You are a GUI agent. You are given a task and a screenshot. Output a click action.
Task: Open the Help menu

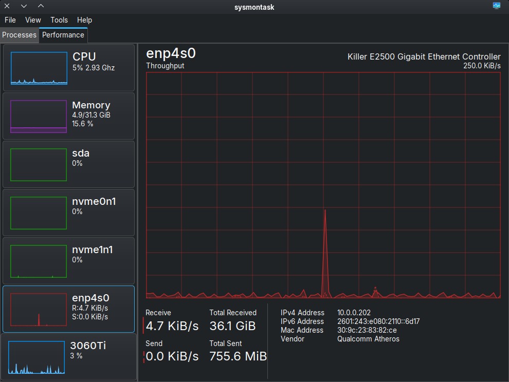(x=84, y=20)
